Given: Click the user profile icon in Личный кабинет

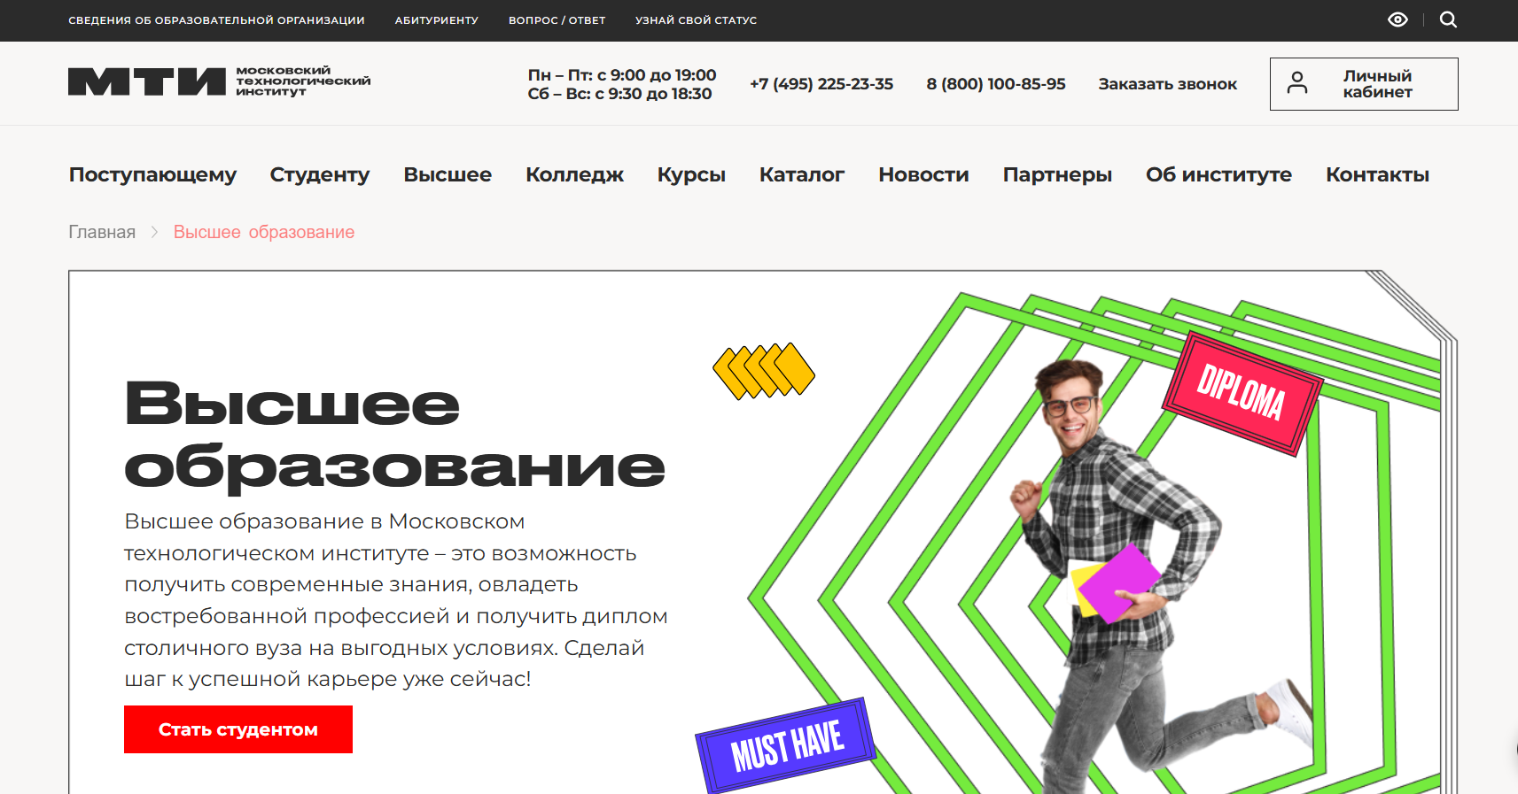Looking at the screenshot, I should tap(1297, 83).
